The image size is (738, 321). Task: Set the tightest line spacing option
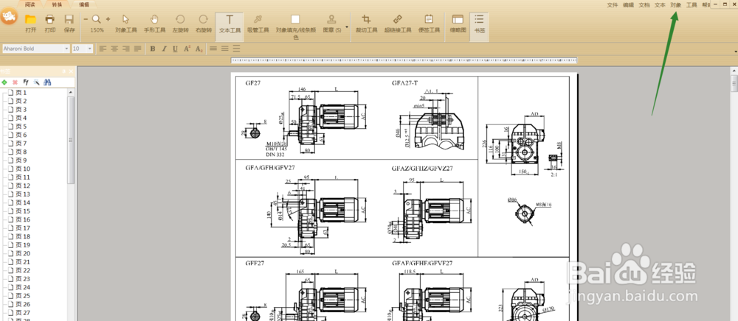213,49
